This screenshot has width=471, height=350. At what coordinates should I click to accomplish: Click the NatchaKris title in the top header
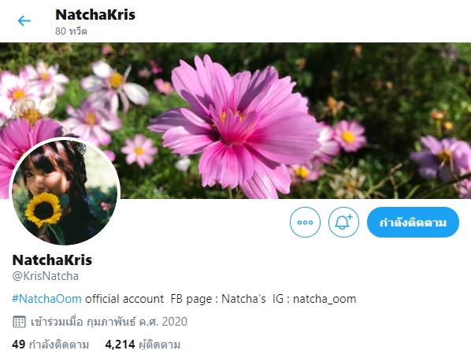pos(95,15)
